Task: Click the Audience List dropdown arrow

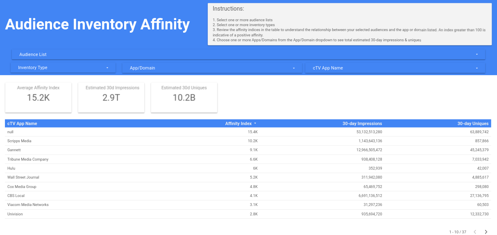Action: click(x=477, y=54)
